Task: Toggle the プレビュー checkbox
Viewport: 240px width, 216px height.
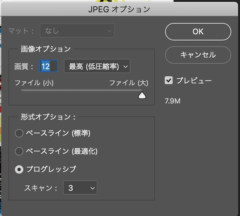Action: 169,80
